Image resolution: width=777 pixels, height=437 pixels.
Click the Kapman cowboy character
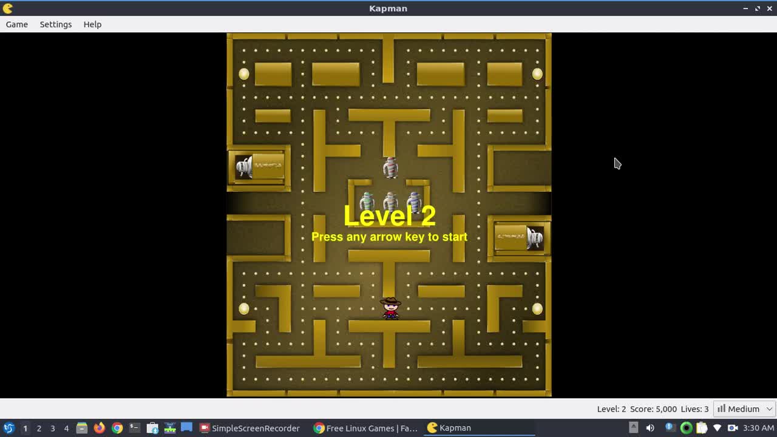pos(390,308)
